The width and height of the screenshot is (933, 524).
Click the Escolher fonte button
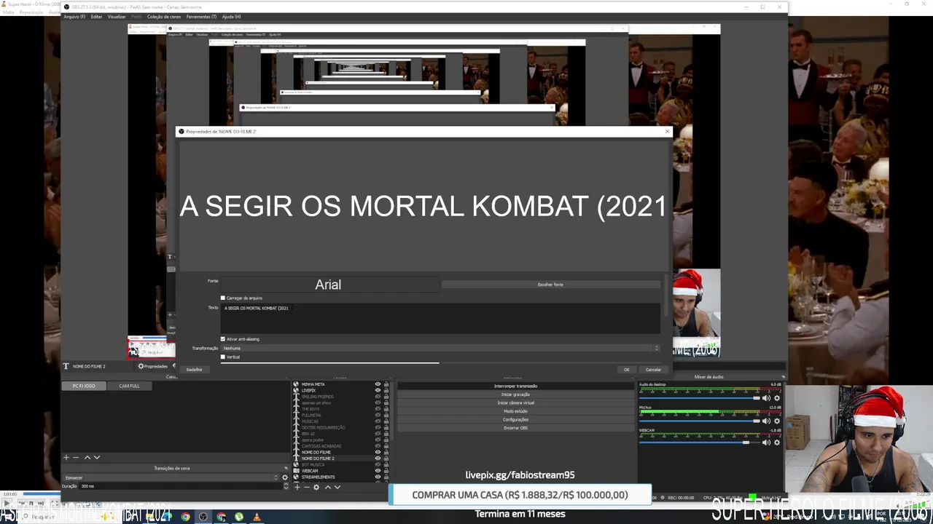click(550, 285)
